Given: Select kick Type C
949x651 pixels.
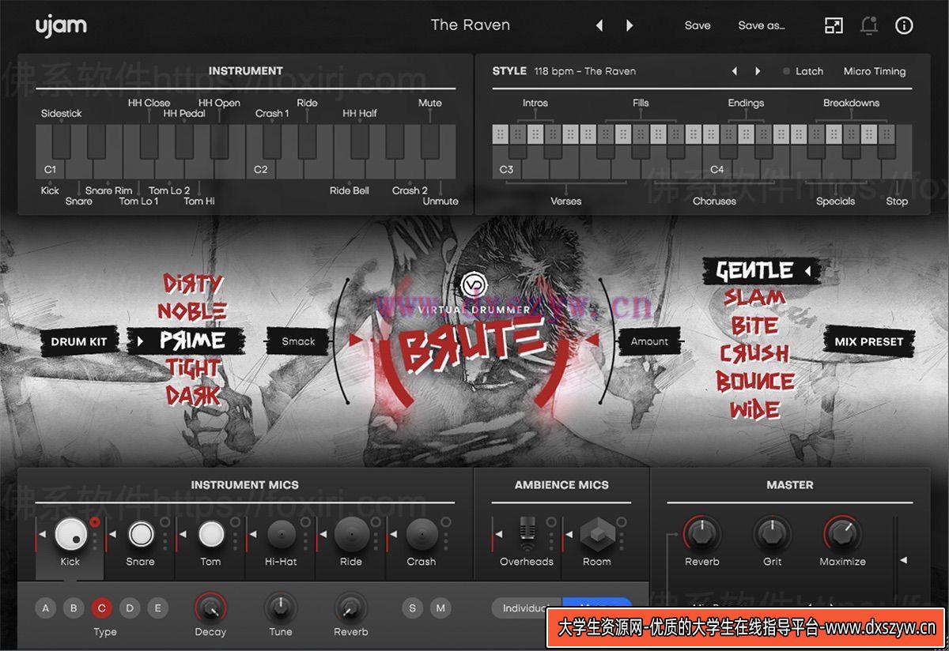Looking at the screenshot, I should pyautogui.click(x=101, y=608).
